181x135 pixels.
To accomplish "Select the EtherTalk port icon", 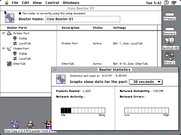I will click(x=9, y=64).
